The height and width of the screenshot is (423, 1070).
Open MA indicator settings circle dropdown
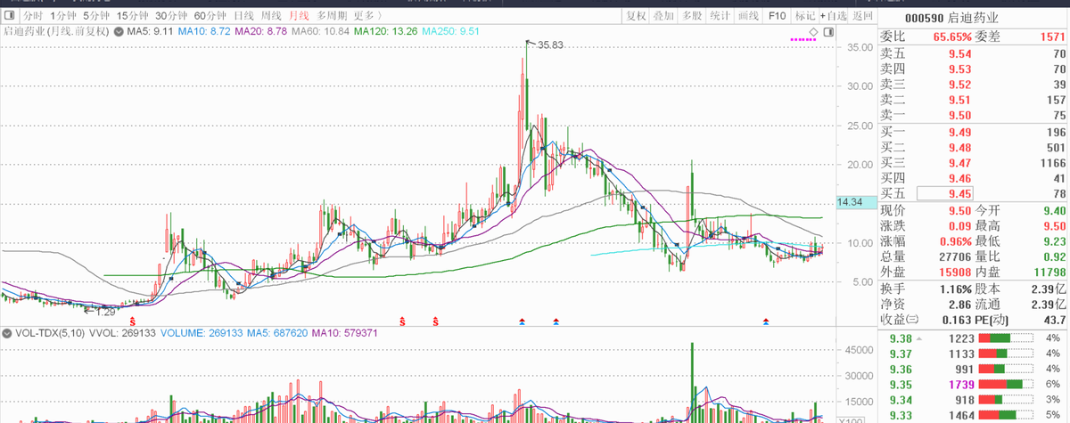[x=117, y=31]
